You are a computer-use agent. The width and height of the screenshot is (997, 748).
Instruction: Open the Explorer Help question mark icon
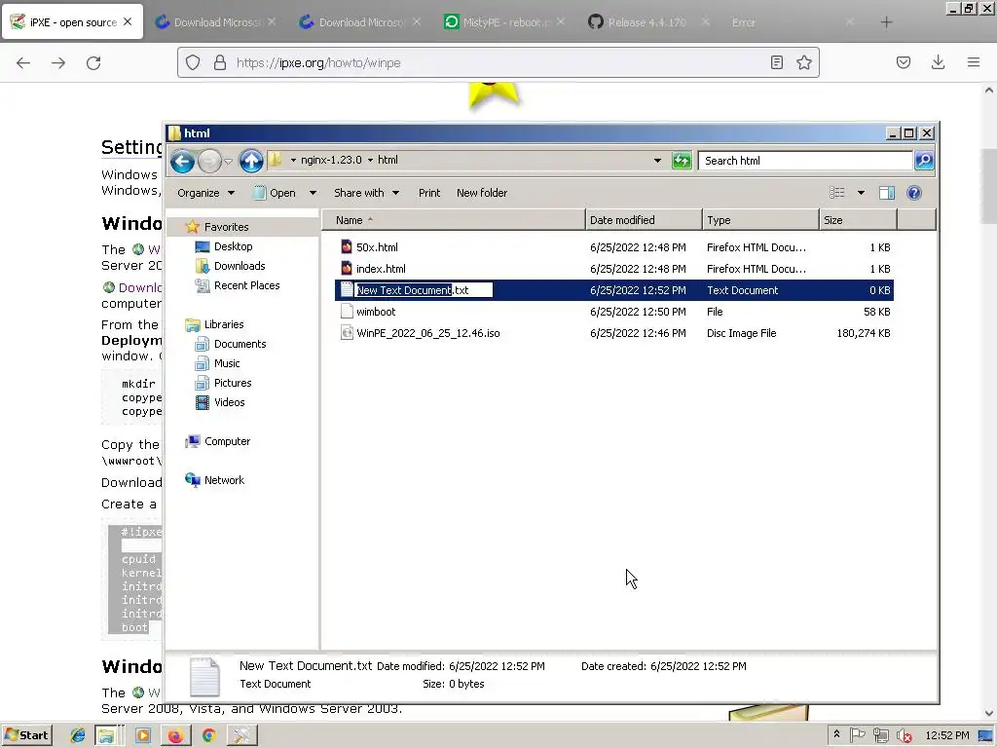point(913,193)
